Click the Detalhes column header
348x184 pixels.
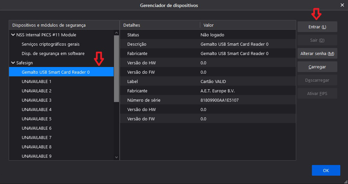pos(160,25)
